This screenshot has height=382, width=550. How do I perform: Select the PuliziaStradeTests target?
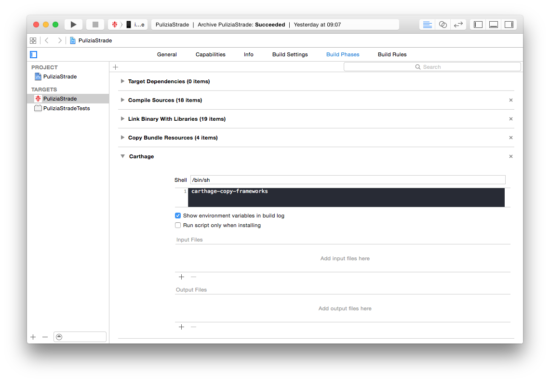coord(68,109)
